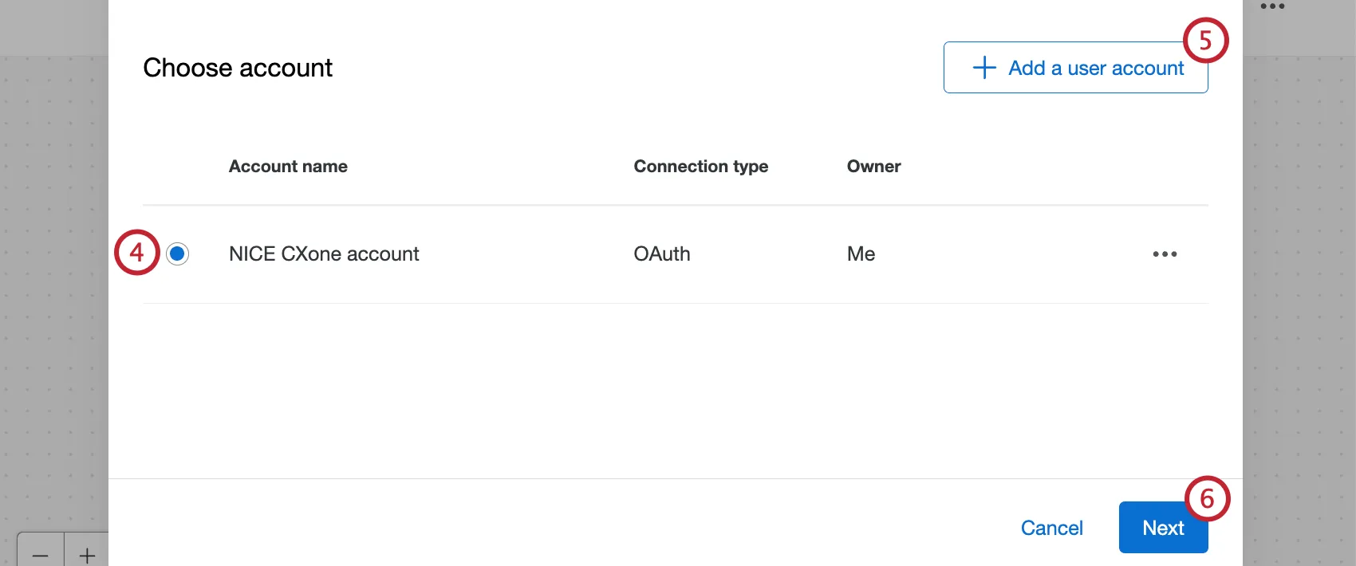
Task: Click the Choose account dialog title
Action: pos(238,68)
